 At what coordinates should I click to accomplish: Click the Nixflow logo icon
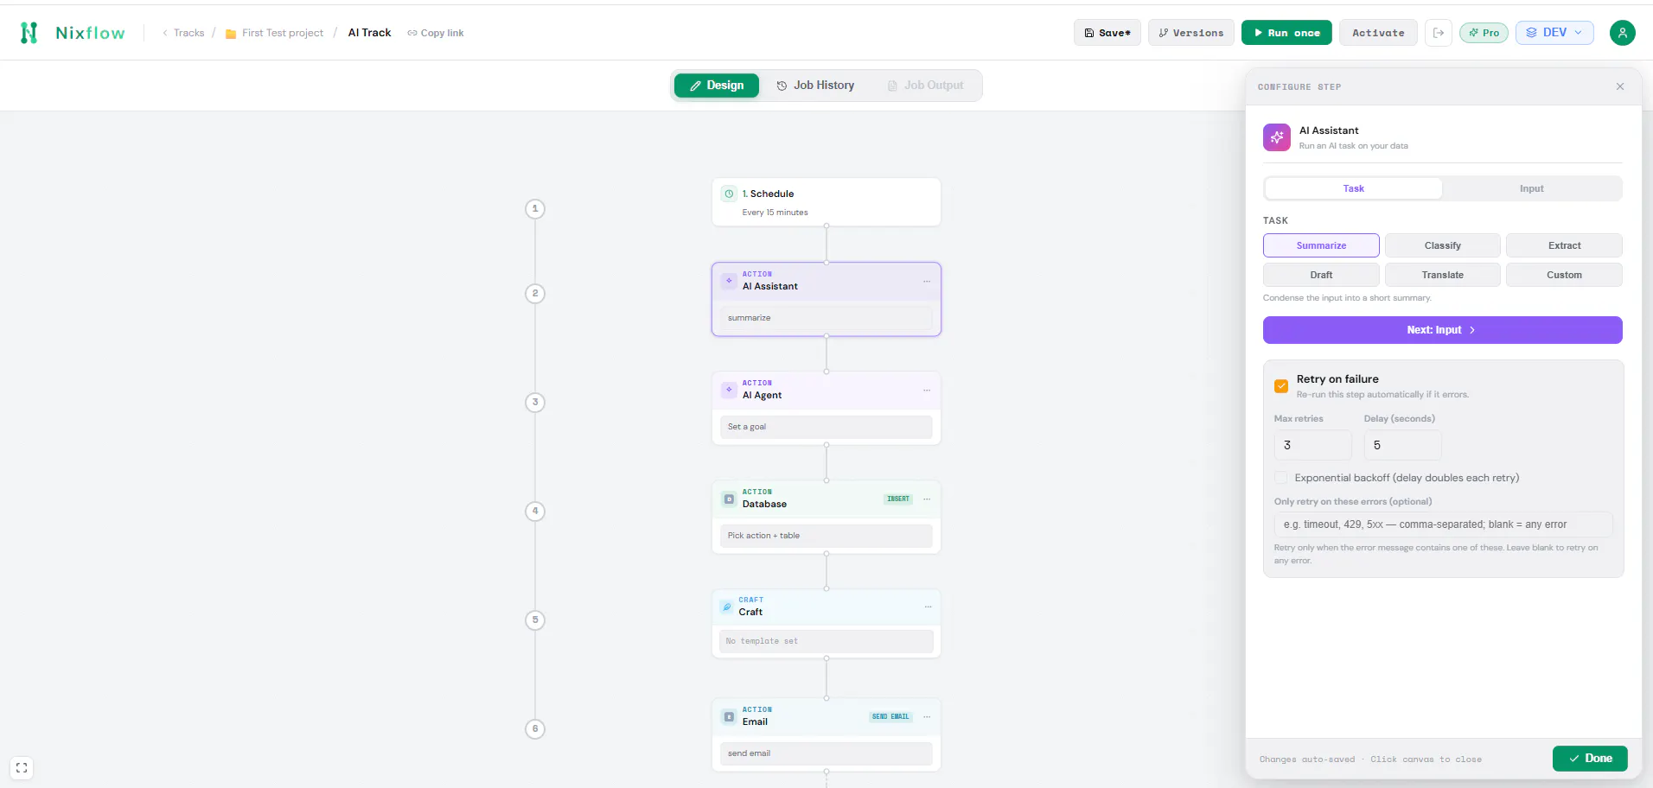(x=29, y=33)
